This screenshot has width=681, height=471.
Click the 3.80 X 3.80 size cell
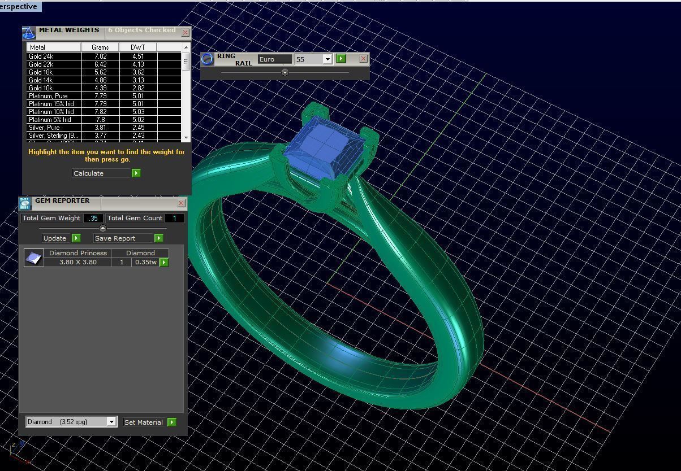click(78, 262)
